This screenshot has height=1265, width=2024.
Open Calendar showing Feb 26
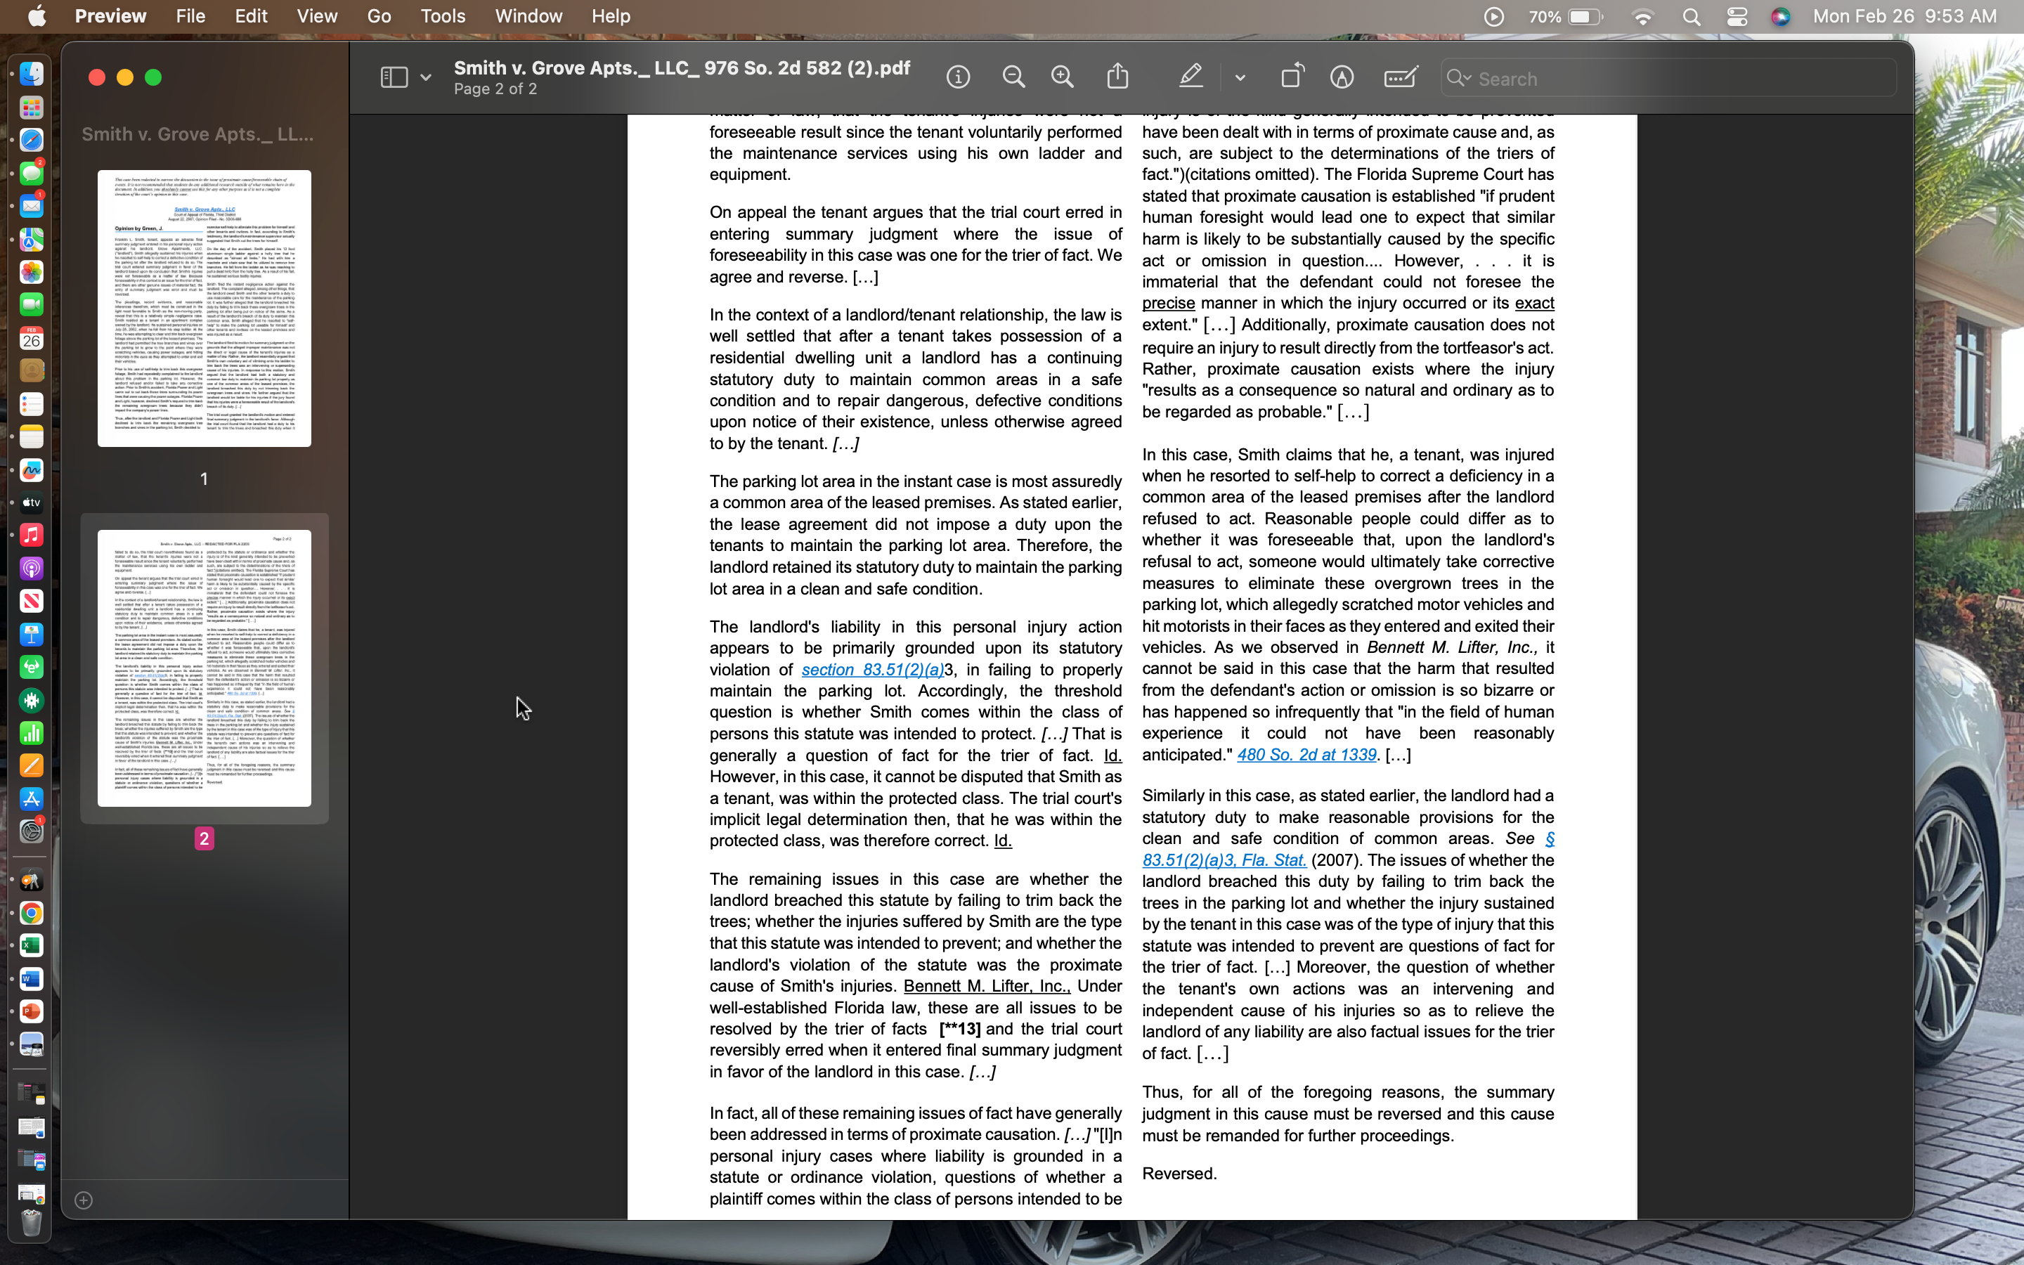tap(32, 338)
